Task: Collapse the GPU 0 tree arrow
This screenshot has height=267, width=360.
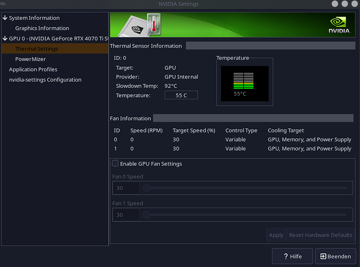Action: pos(5,38)
